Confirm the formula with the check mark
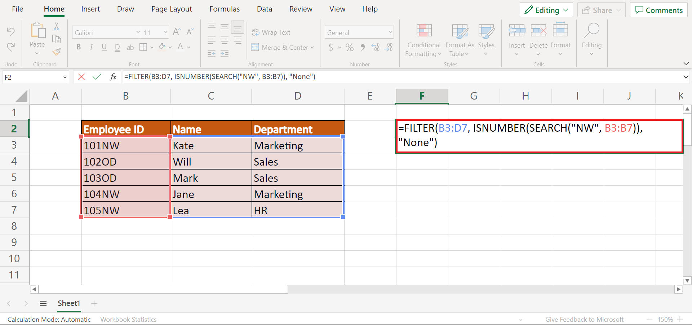The width and height of the screenshot is (692, 325). tap(97, 76)
